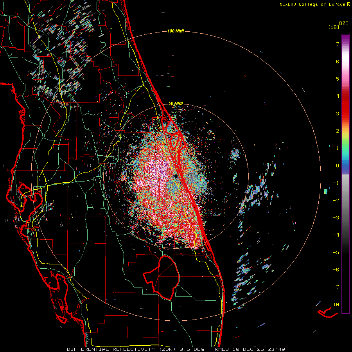Click the 5 dB scale value
Viewport: 352px width, 352px height.
point(338,79)
